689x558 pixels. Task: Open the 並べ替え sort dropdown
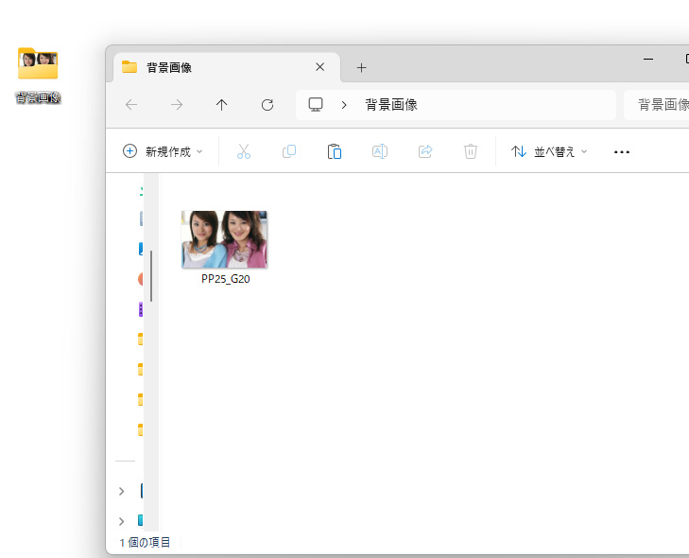(549, 151)
